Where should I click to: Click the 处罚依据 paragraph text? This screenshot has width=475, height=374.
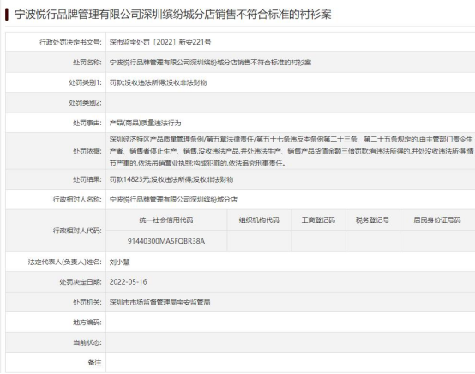[x=292, y=151]
